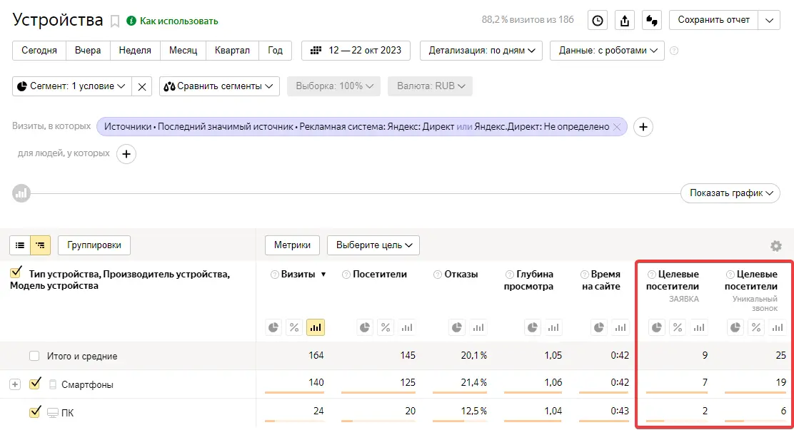Image resolution: width=794 pixels, height=430 pixels.
Task: Open table settings gear icon
Action: [776, 246]
